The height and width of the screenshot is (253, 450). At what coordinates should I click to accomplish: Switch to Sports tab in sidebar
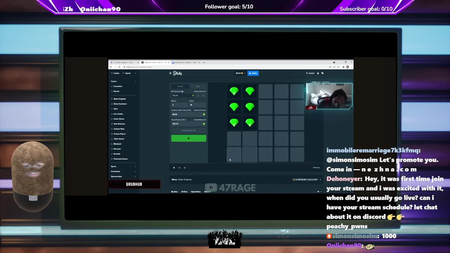click(x=127, y=73)
